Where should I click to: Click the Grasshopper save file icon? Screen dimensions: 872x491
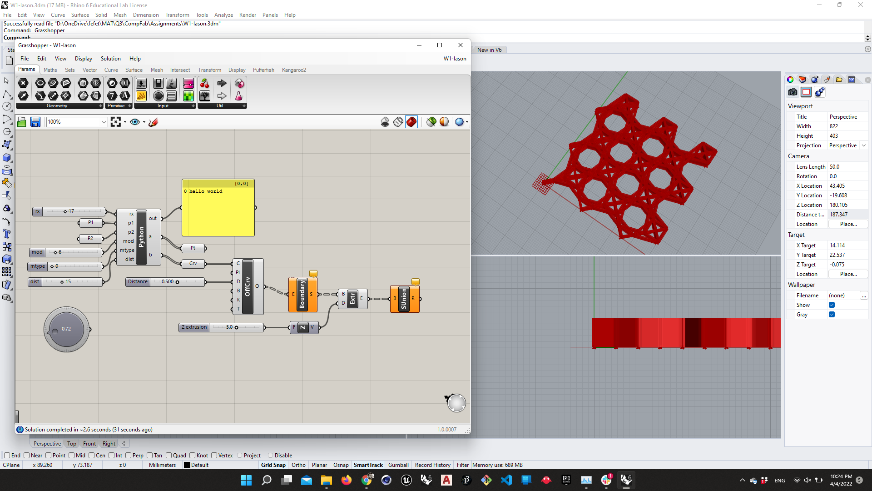35,122
